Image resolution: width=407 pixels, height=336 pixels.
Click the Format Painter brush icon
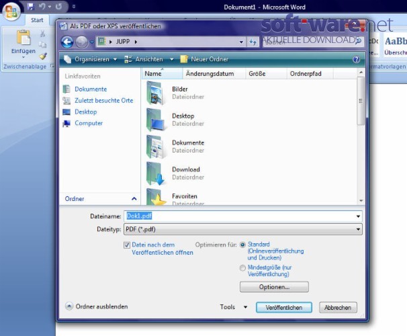pyautogui.click(x=43, y=56)
